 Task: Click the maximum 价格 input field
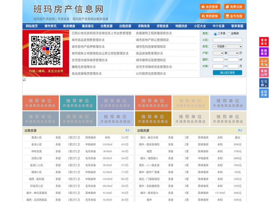click(233, 66)
